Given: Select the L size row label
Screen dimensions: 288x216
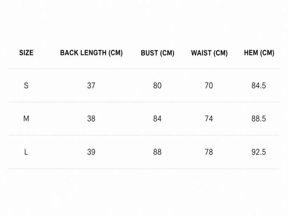Looking at the screenshot, I should click(26, 152).
